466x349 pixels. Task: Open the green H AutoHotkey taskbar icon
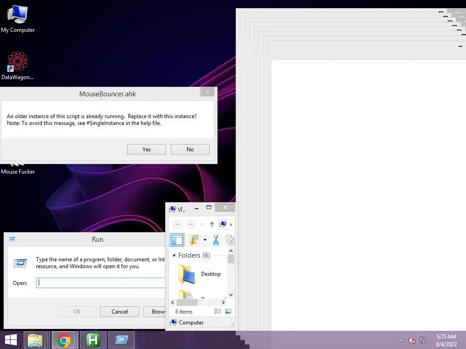click(x=93, y=340)
